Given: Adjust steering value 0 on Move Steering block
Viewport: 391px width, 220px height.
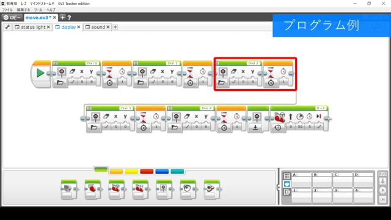Looking at the screenshot, I should pyautogui.click(x=291, y=127).
